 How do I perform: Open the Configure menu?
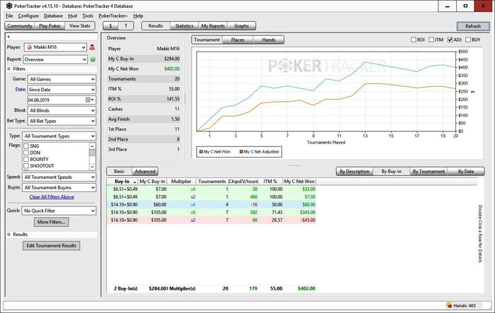28,16
